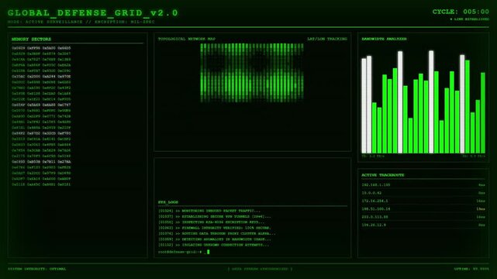497x279 pixels.
Task: Click the Firewall Integrity Verified log line
Action: [215, 228]
